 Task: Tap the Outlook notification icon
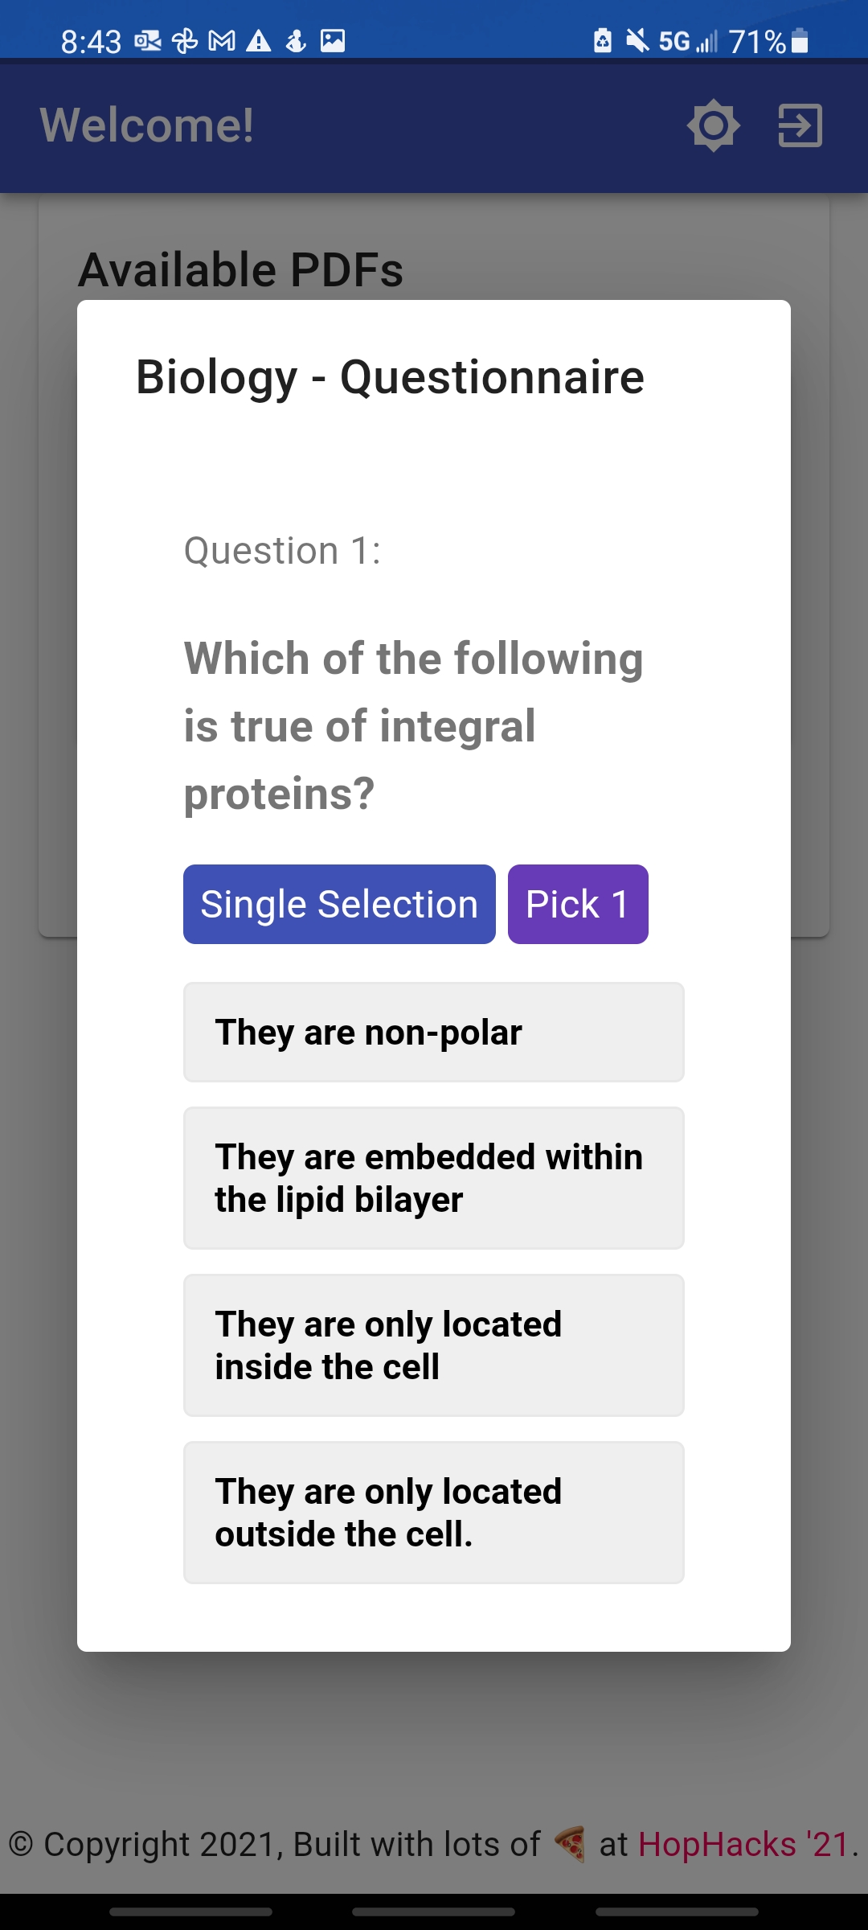click(x=147, y=40)
